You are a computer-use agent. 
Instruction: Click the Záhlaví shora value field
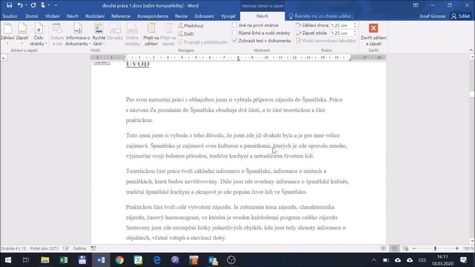point(341,25)
